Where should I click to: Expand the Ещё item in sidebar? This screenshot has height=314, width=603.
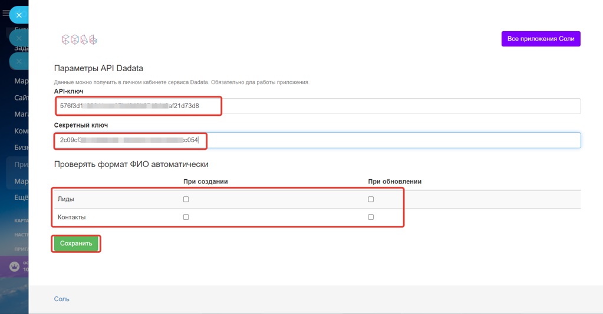click(x=21, y=198)
